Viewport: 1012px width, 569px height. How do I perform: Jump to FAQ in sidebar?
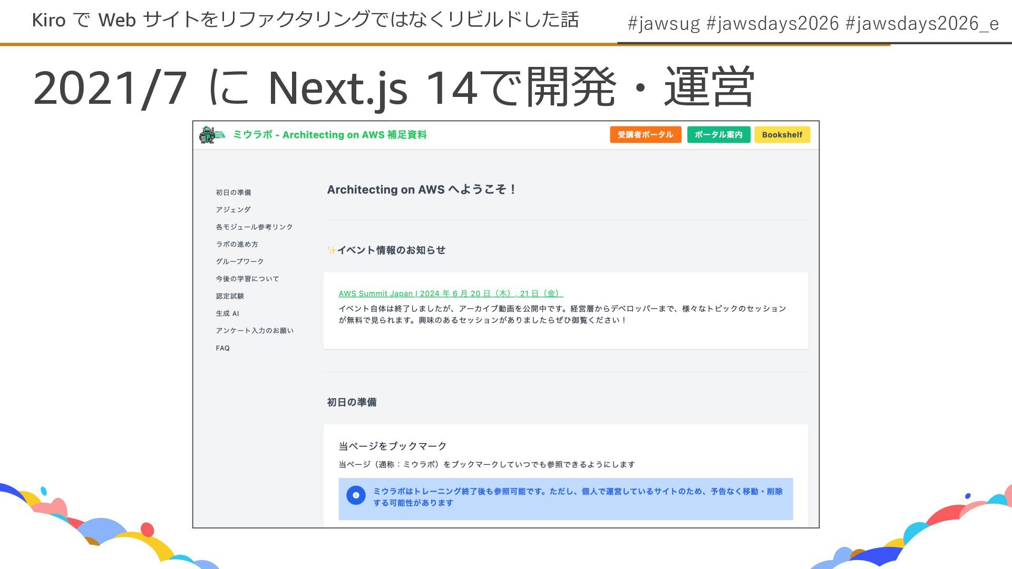point(222,348)
